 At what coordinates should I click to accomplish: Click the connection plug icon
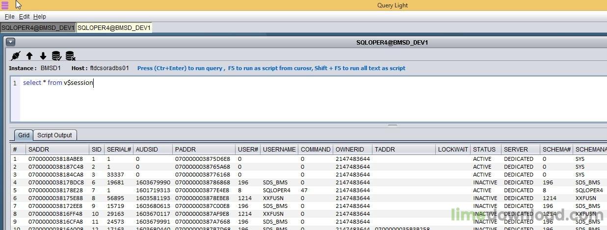coord(16,56)
